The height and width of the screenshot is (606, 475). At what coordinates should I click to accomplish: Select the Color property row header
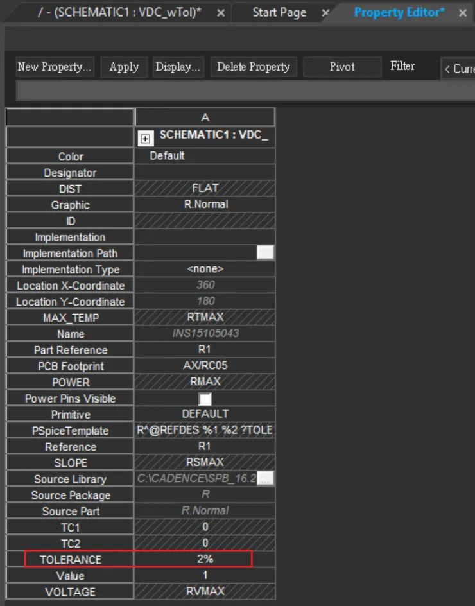pos(70,156)
